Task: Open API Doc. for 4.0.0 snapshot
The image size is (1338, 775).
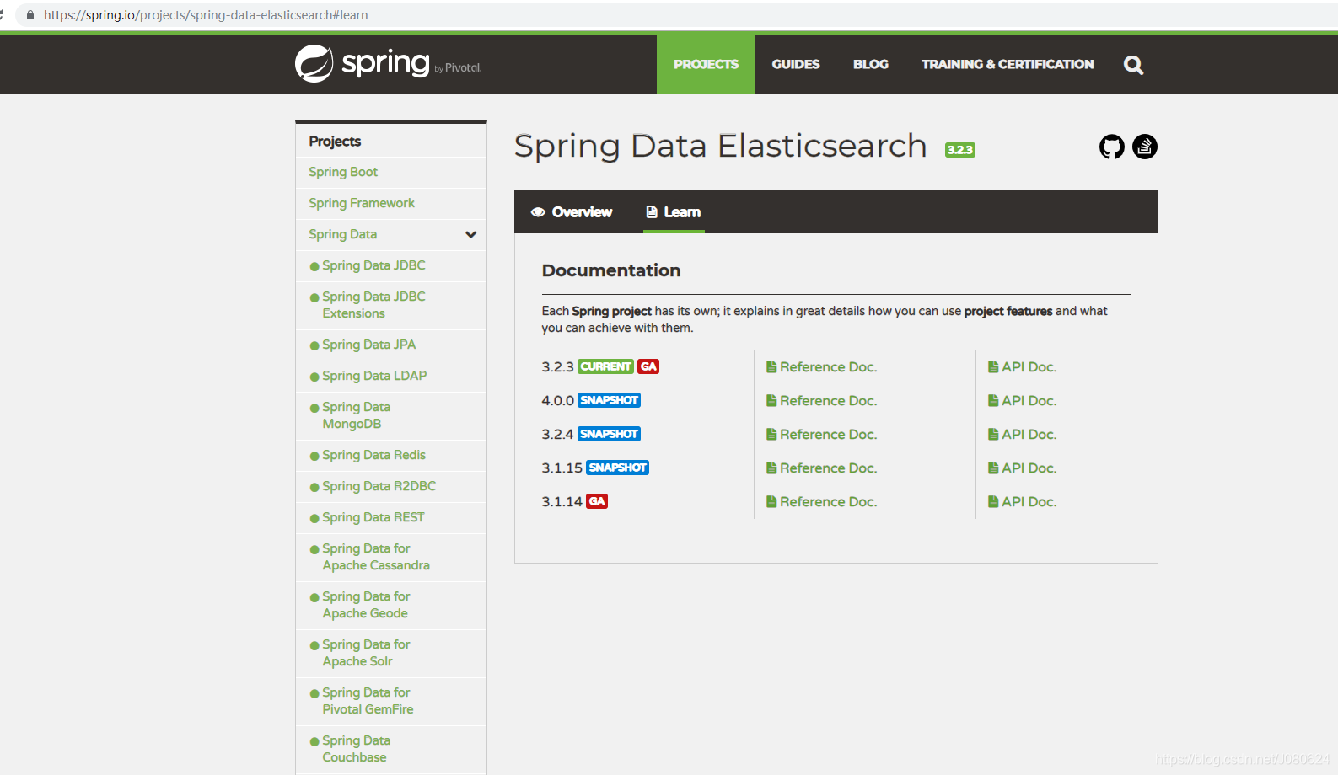Action: 1022,401
